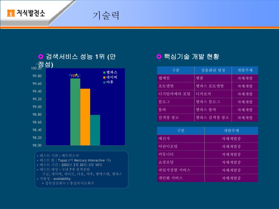This screenshot has width=279, height=209.
Task: Click upper table header 구분
Action: point(176,70)
